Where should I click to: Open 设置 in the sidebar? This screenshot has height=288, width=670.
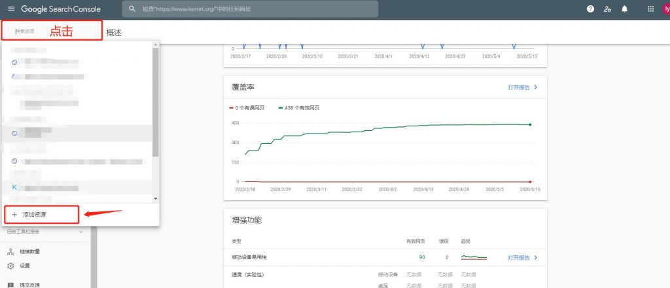[x=25, y=266]
